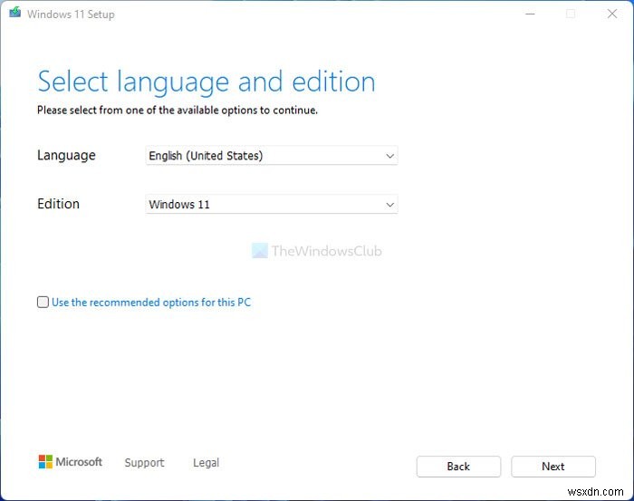Click the Next button
634x501 pixels.
point(553,467)
